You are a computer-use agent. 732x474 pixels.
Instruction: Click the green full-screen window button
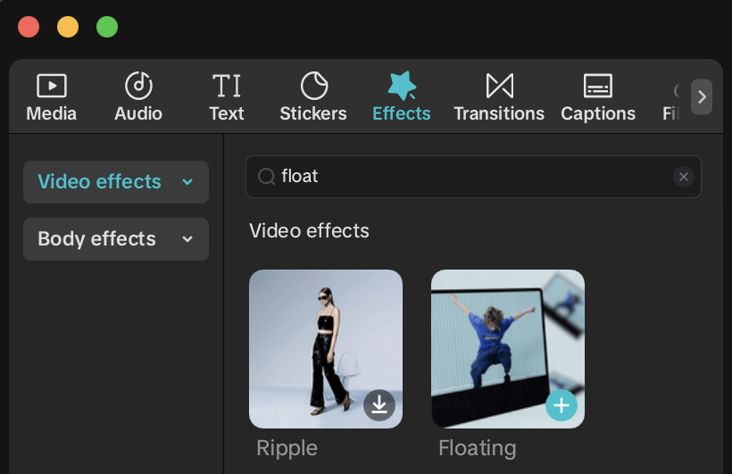(107, 27)
